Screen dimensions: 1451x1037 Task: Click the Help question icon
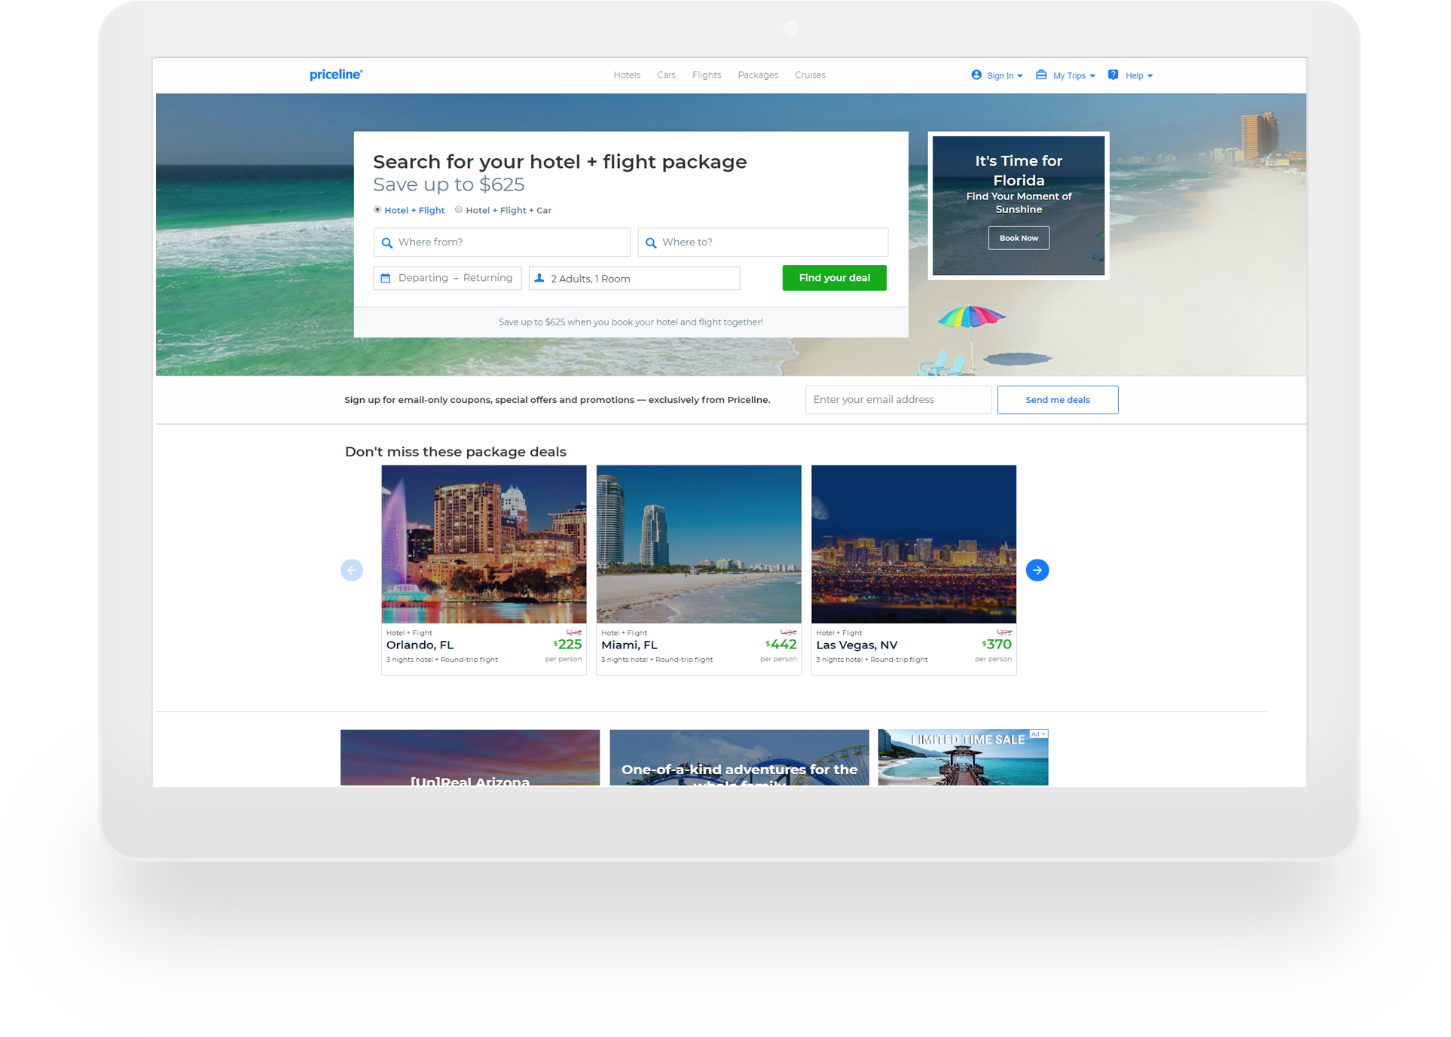point(1113,75)
